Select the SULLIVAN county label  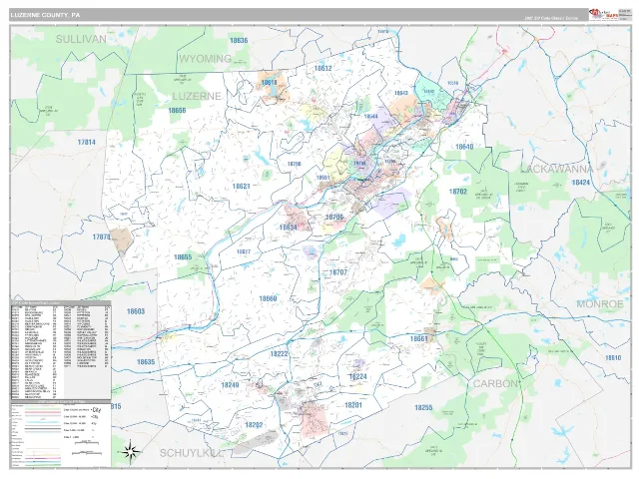(x=81, y=39)
